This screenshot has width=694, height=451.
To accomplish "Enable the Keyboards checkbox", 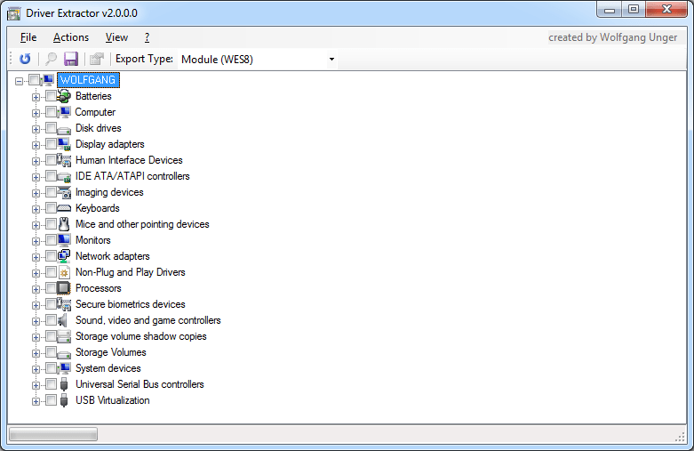I will tap(51, 208).
